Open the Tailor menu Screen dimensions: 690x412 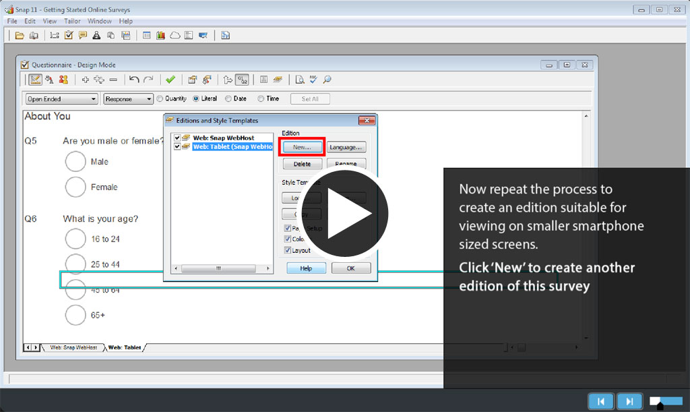click(72, 21)
